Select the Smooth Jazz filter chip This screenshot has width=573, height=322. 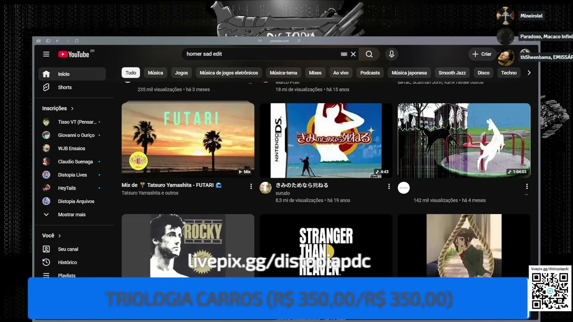(x=452, y=73)
